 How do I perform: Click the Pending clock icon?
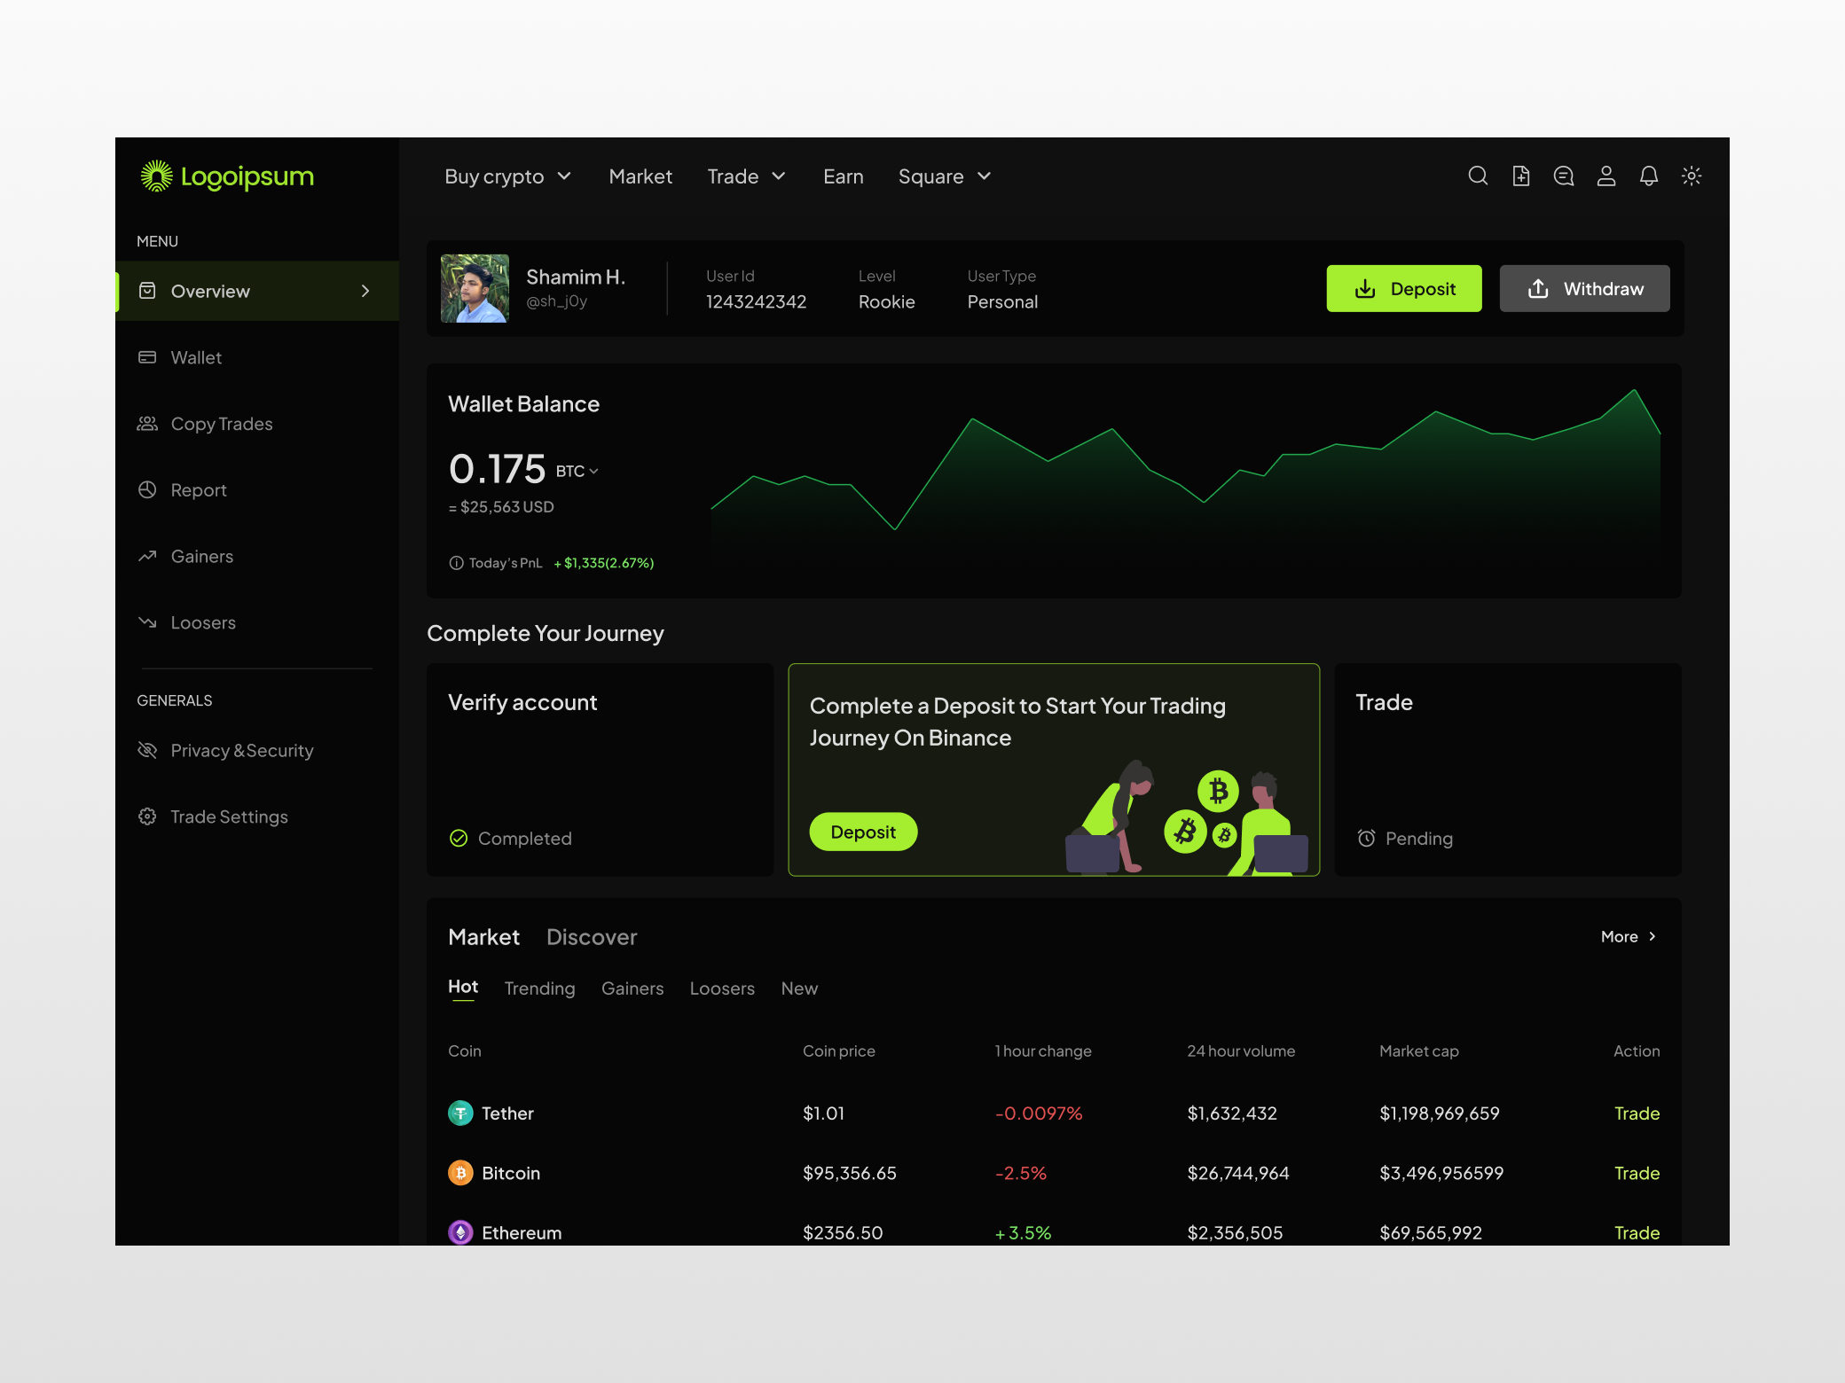coord(1366,838)
